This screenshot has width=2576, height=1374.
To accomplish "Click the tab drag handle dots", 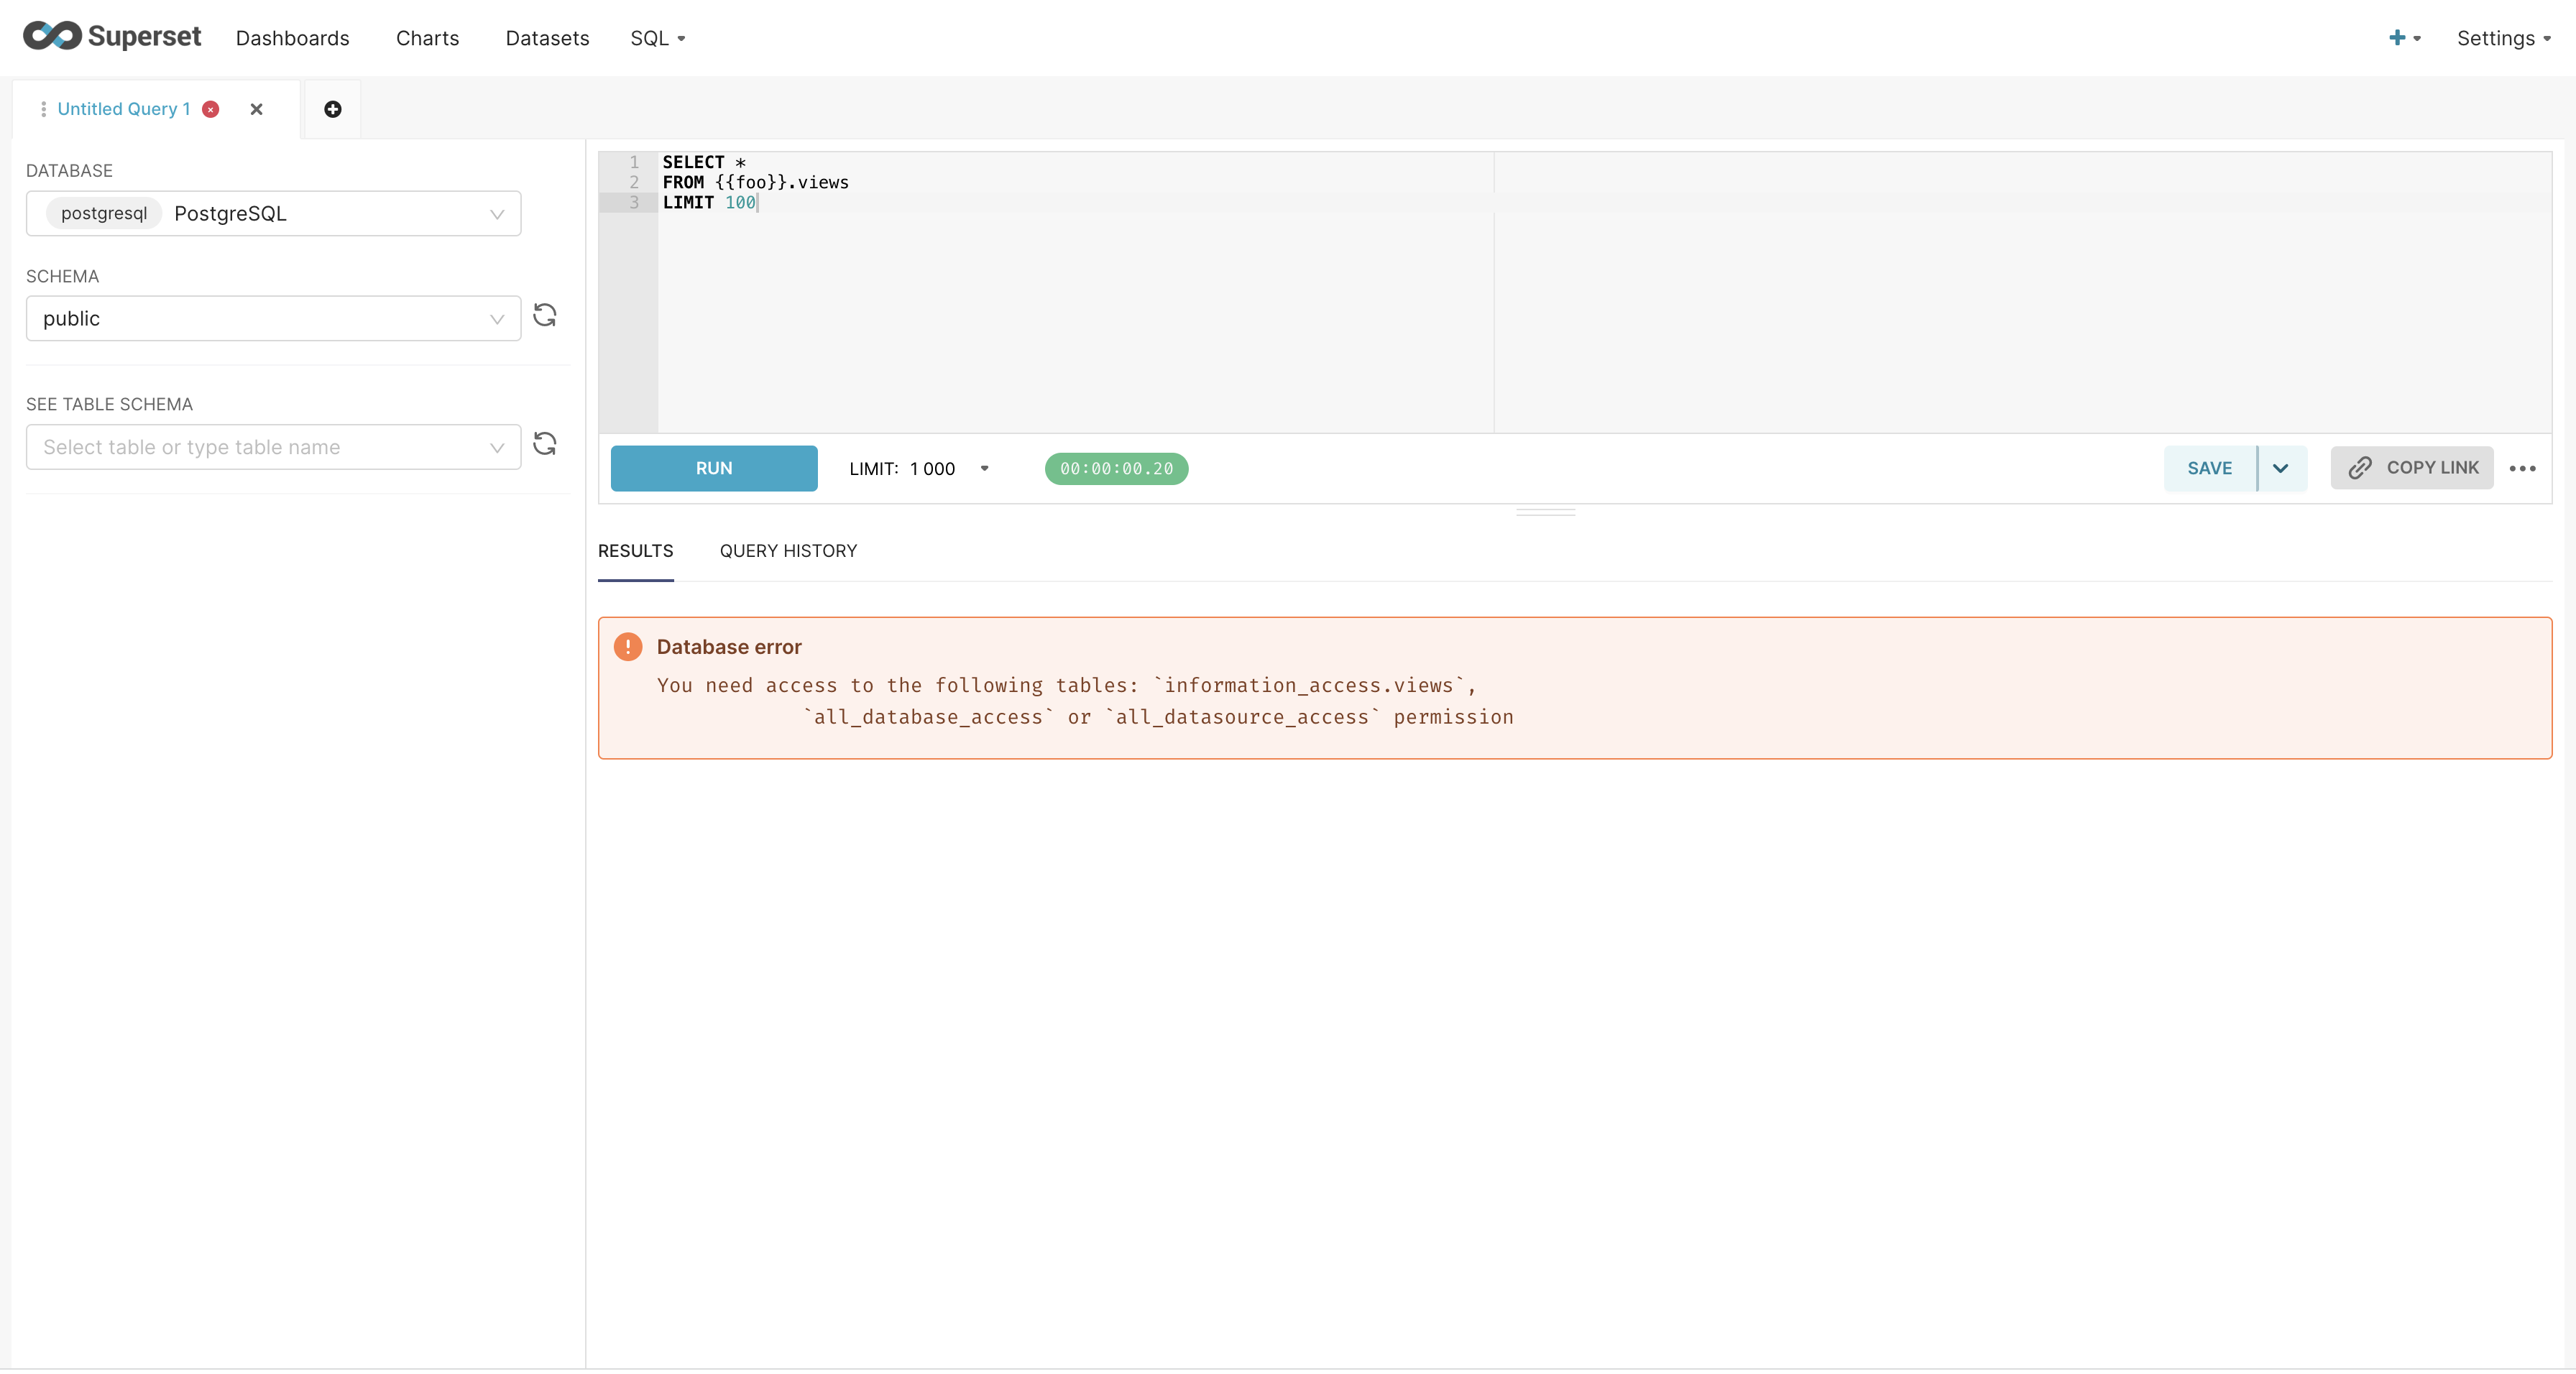I will [43, 109].
